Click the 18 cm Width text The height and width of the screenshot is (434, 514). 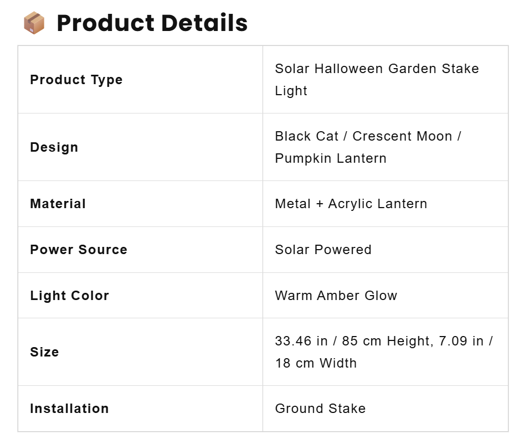pos(316,363)
